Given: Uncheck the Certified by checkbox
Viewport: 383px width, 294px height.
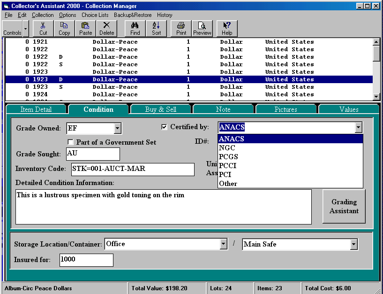Looking at the screenshot, I should tap(164, 127).
